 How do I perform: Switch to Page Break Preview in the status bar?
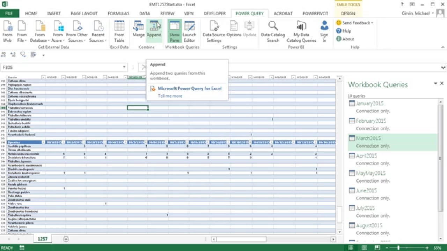pos(376,248)
